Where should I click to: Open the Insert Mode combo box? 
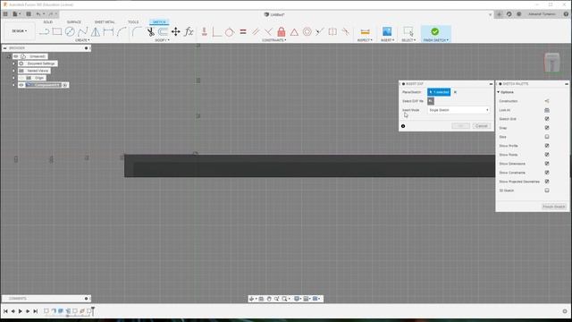pos(458,110)
